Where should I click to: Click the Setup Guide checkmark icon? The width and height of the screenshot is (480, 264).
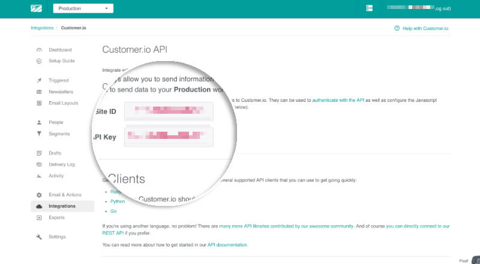tap(39, 61)
